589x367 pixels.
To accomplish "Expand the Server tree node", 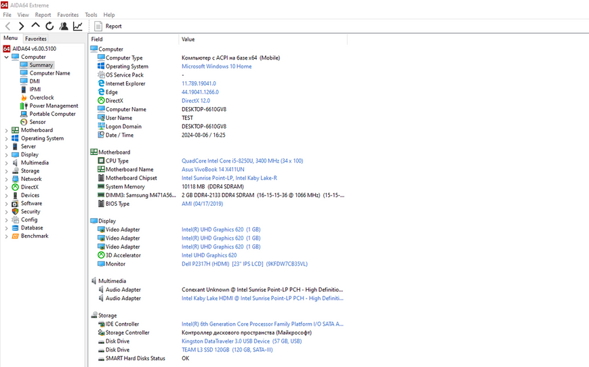I will coord(6,146).
